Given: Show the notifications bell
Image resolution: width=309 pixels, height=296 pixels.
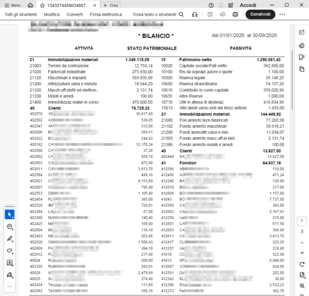Looking at the screenshot, I should pyautogui.click(x=221, y=5).
